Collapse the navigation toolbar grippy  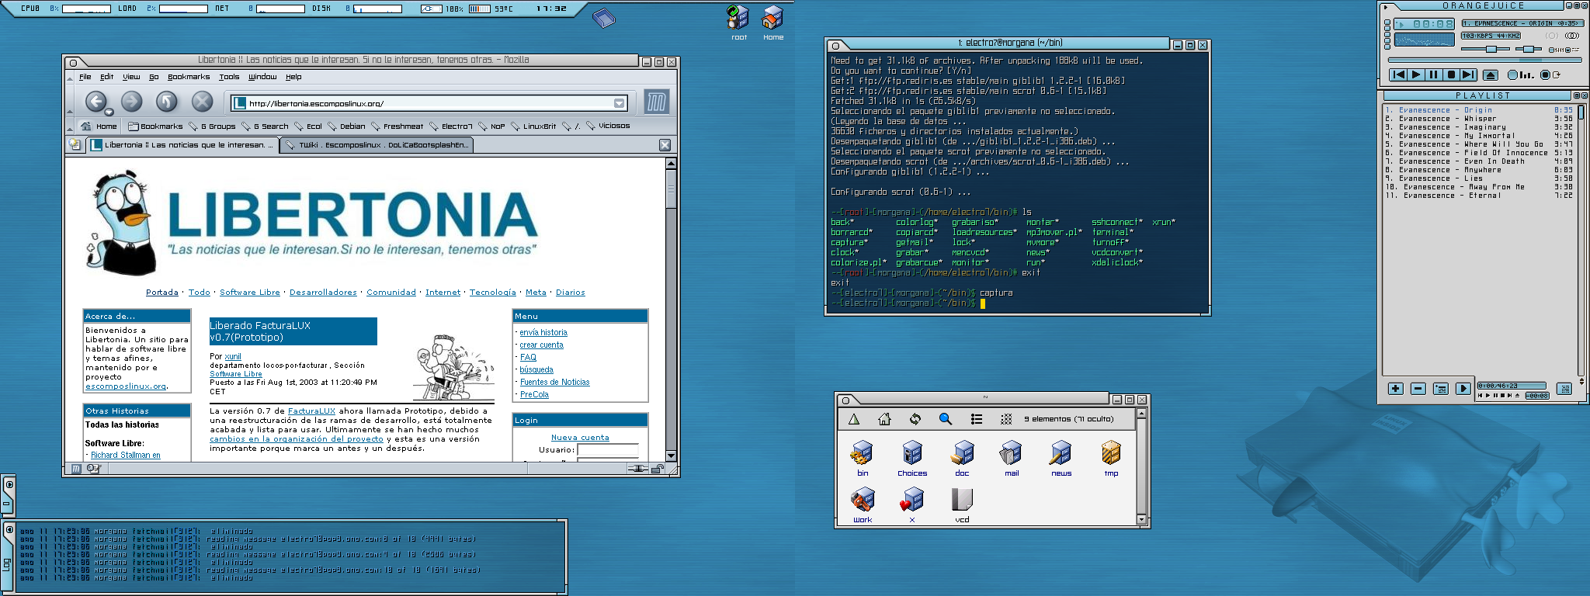click(x=70, y=102)
